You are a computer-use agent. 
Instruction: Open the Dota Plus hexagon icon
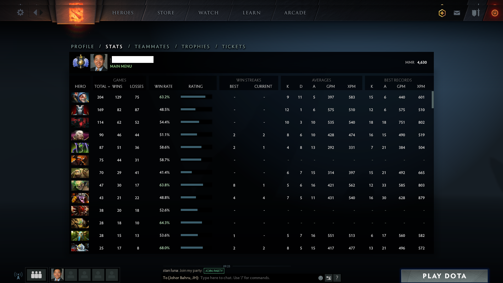point(442,13)
